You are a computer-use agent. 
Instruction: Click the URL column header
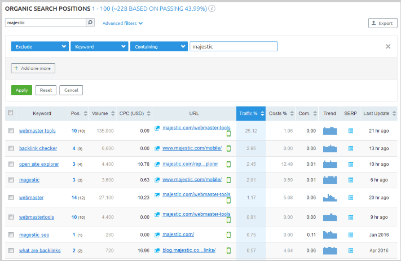[x=194, y=113]
